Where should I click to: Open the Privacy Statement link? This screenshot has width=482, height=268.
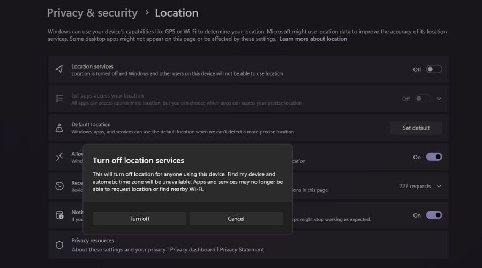[x=242, y=250]
